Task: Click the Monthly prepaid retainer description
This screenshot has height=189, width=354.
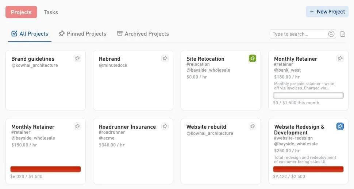Action: tap(304, 86)
